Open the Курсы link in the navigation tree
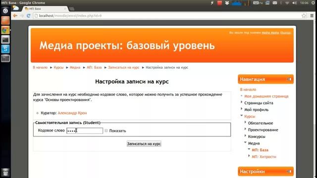 (x=250, y=117)
